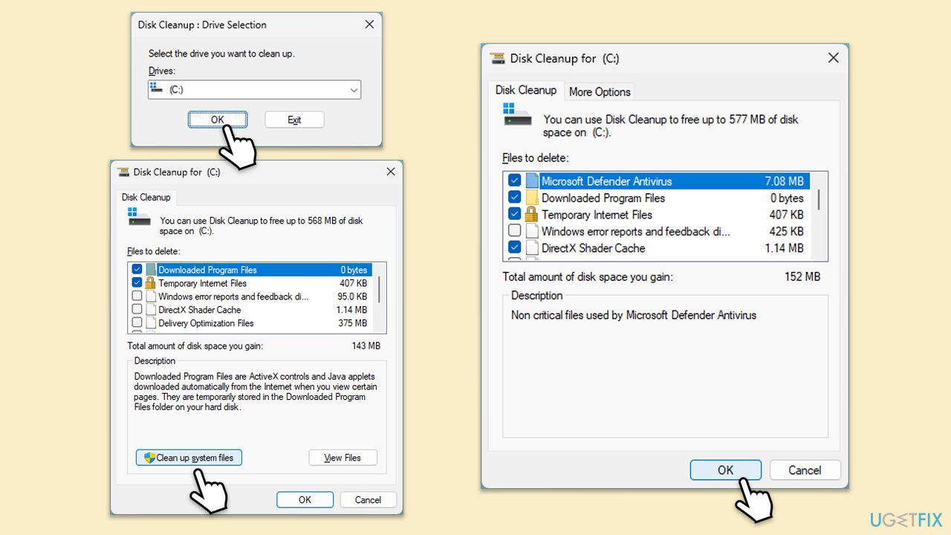
Task: Close the right Disk Cleanup window
Action: pyautogui.click(x=833, y=58)
